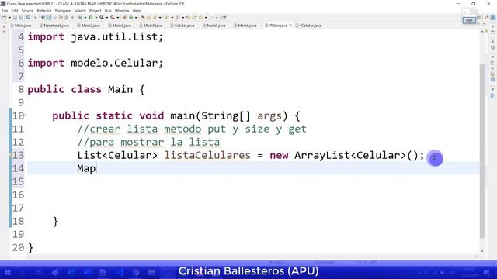497x279 pixels.
Task: Switch to the Main6.java editor tab
Action: [x=245, y=26]
